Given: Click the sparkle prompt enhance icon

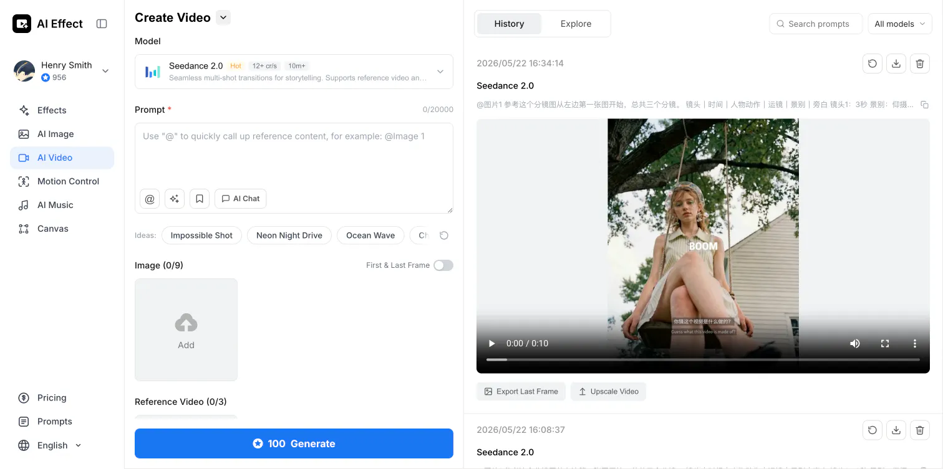Looking at the screenshot, I should (x=175, y=199).
